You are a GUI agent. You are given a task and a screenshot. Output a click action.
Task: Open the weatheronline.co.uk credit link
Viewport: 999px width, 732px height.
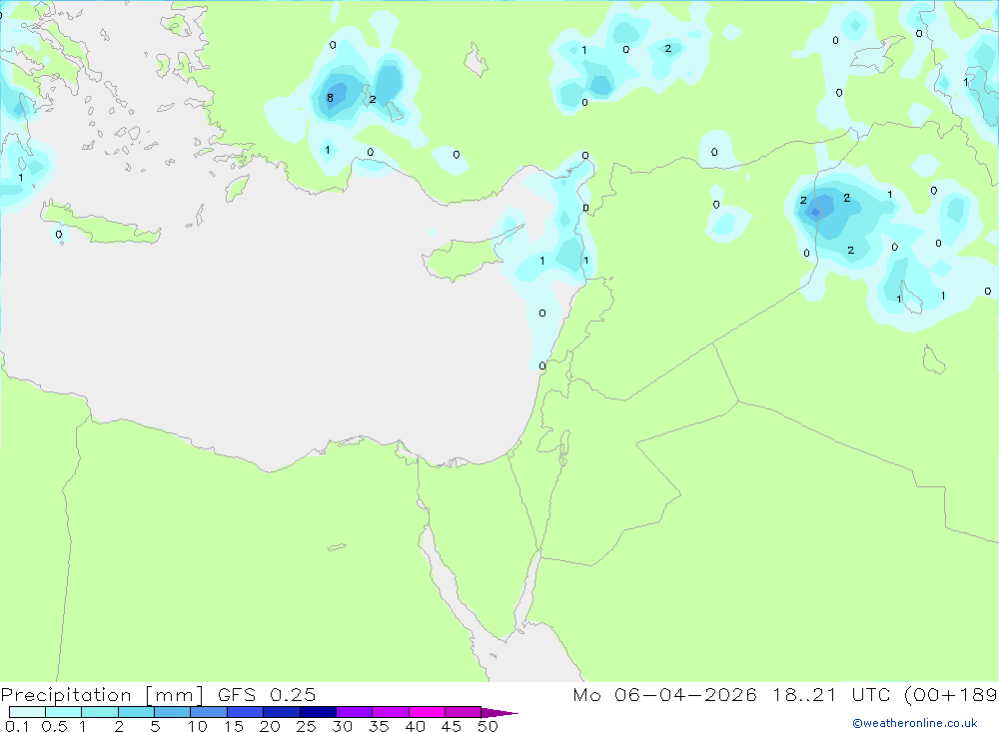point(915,723)
